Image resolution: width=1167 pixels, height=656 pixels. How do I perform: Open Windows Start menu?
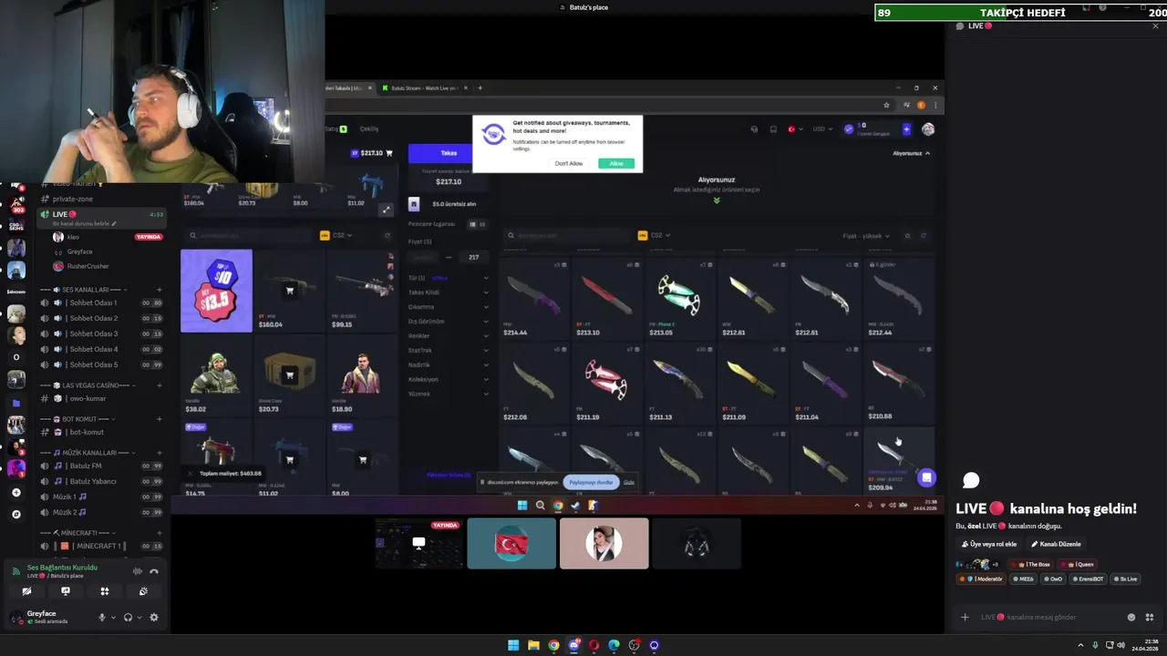click(x=513, y=645)
